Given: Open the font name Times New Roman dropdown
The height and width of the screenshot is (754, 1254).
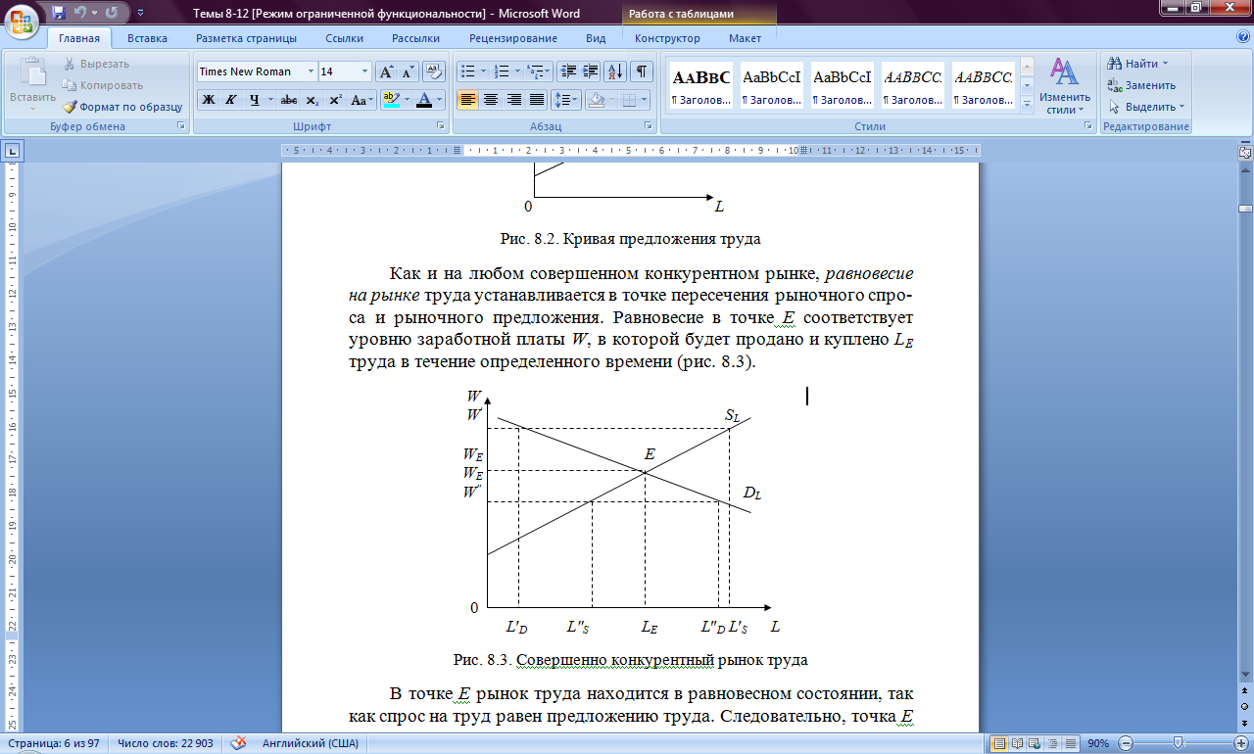Looking at the screenshot, I should (312, 71).
